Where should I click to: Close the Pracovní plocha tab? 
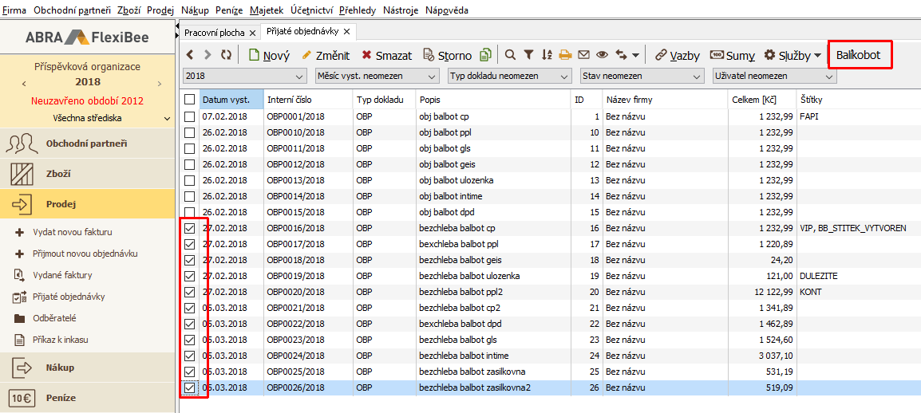(x=252, y=32)
